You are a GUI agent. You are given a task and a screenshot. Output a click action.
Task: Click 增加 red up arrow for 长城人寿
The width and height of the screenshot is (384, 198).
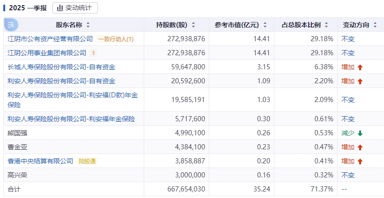[360, 67]
